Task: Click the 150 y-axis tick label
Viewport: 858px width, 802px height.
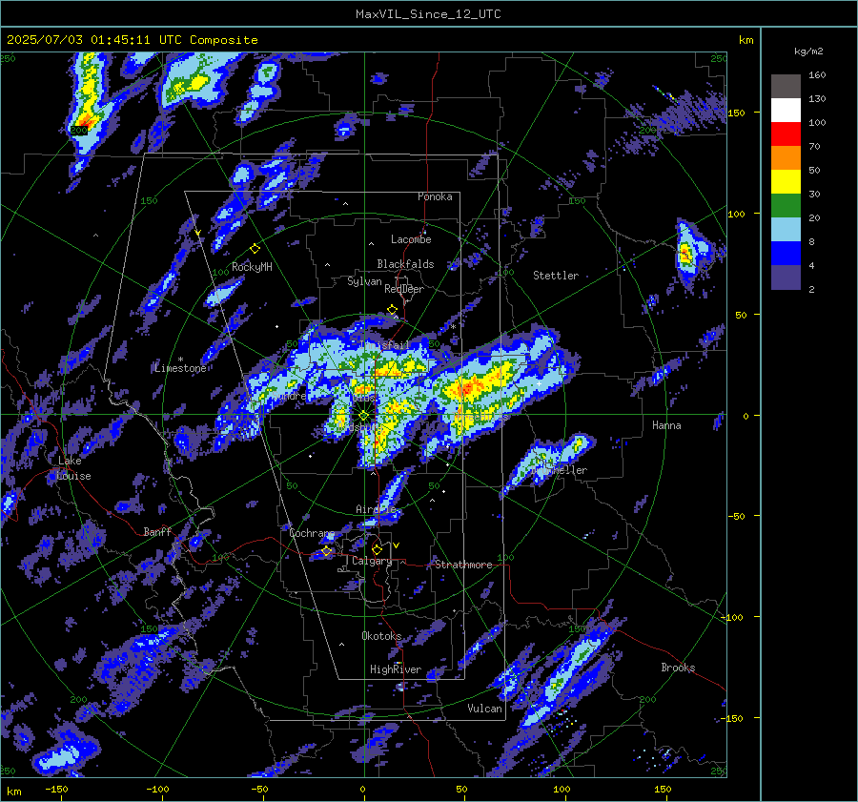Action: [x=736, y=113]
